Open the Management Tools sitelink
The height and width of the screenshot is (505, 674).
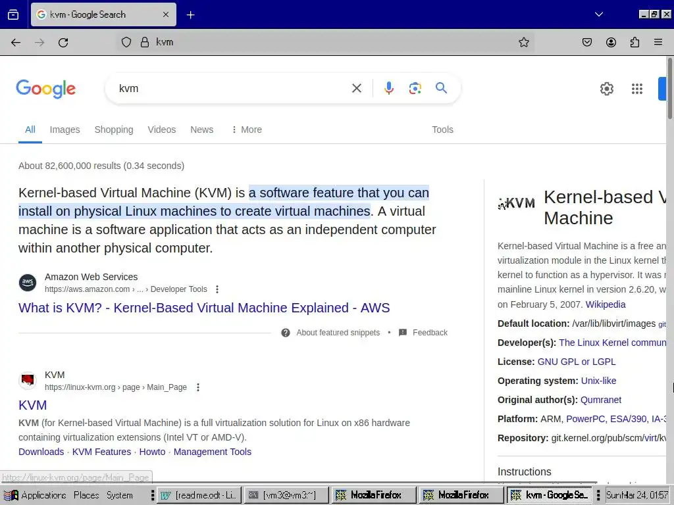(213, 452)
